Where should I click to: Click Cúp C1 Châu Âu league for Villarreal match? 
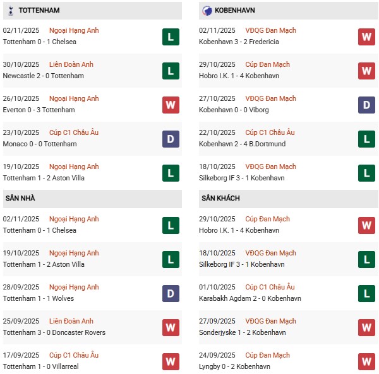(75, 355)
